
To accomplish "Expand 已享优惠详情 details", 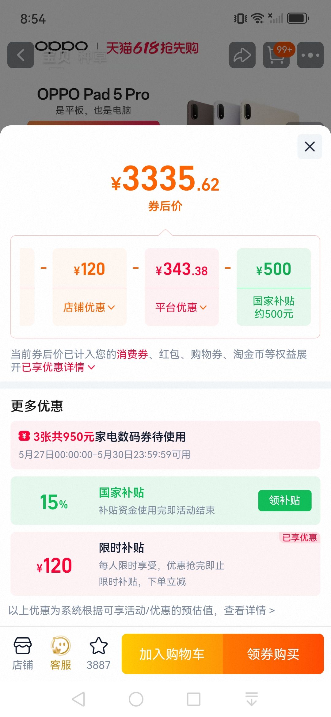I will point(58,367).
